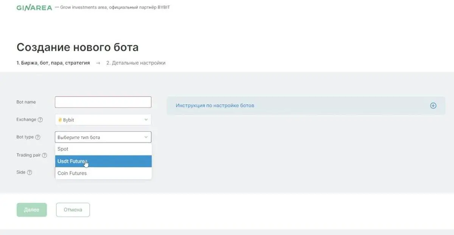Click the Trading pair help icon

tap(45, 155)
